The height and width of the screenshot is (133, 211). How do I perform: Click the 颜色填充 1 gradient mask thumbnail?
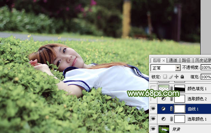point(180,88)
